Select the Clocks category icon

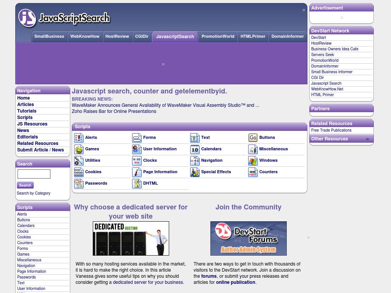point(137,161)
